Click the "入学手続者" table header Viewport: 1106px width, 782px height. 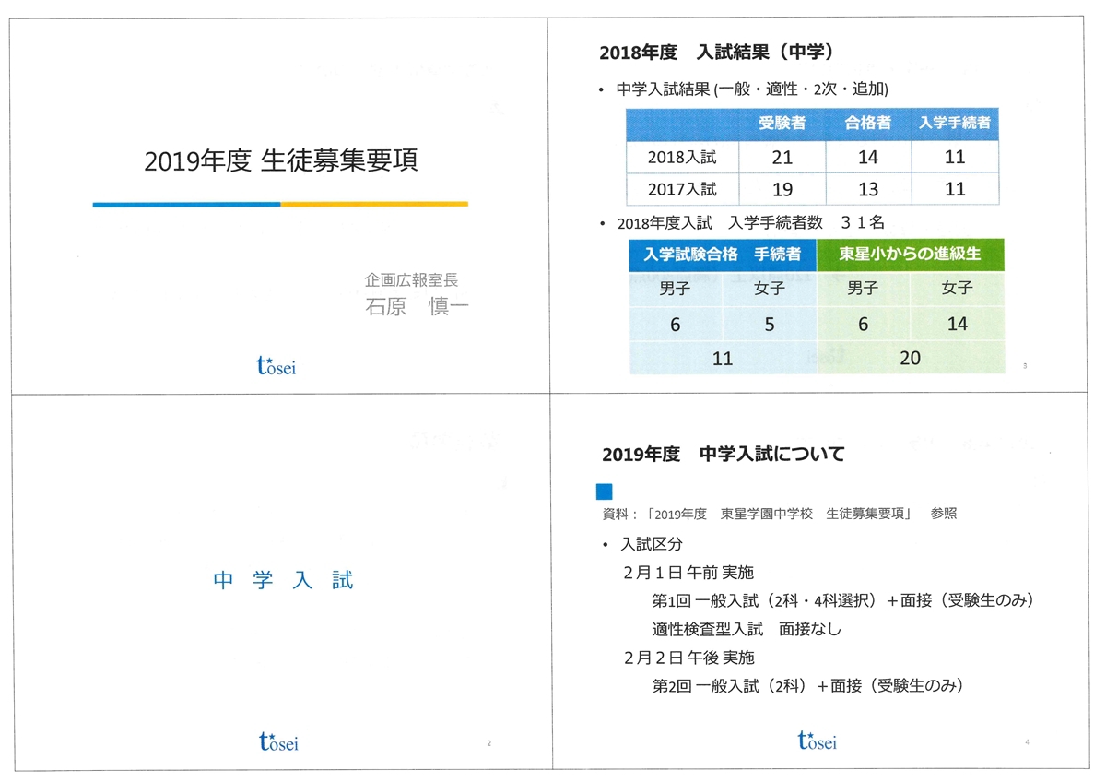coord(954,123)
